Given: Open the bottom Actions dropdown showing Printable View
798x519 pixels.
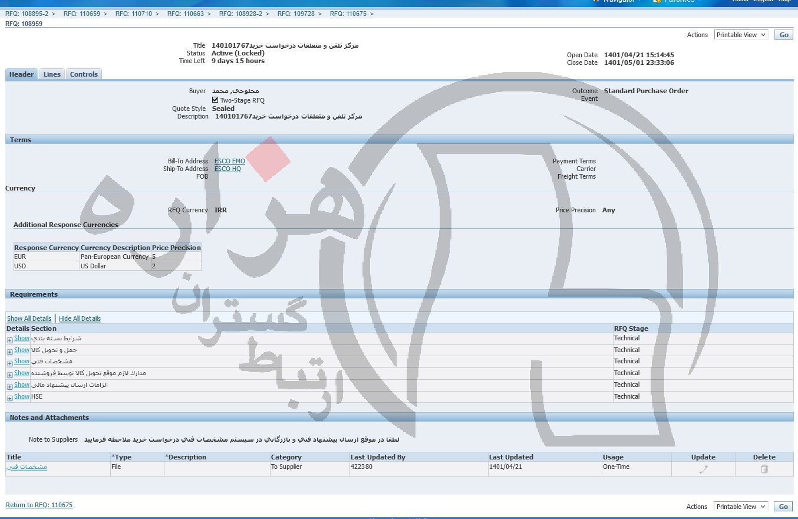Looking at the screenshot, I should pyautogui.click(x=740, y=507).
